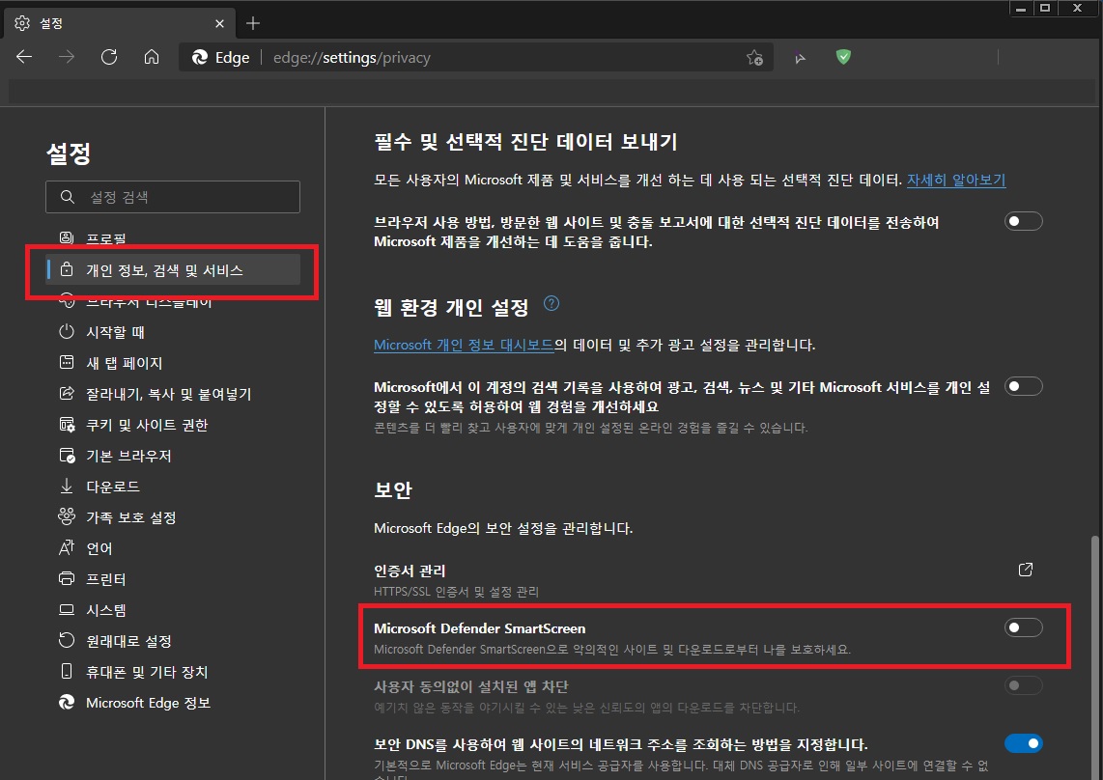This screenshot has width=1103, height=780.
Task: Open 새 탭 페이지 settings
Action: coord(172,363)
